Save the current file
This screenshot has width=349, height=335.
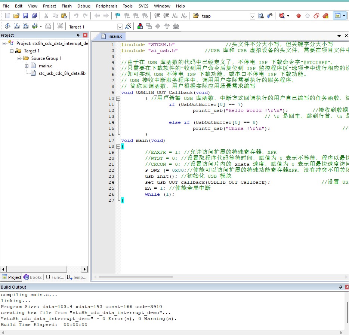[x=25, y=16]
